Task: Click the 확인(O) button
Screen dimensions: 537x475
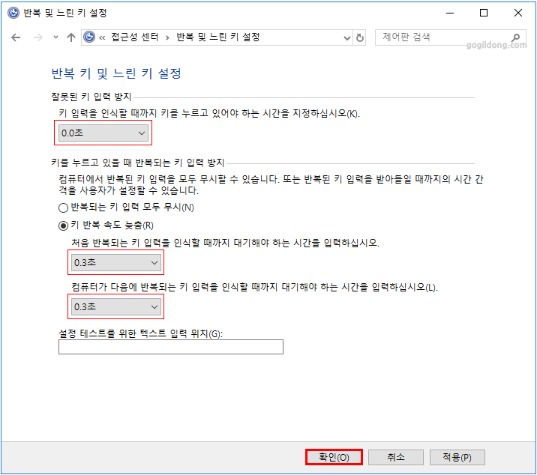Action: pos(334,457)
